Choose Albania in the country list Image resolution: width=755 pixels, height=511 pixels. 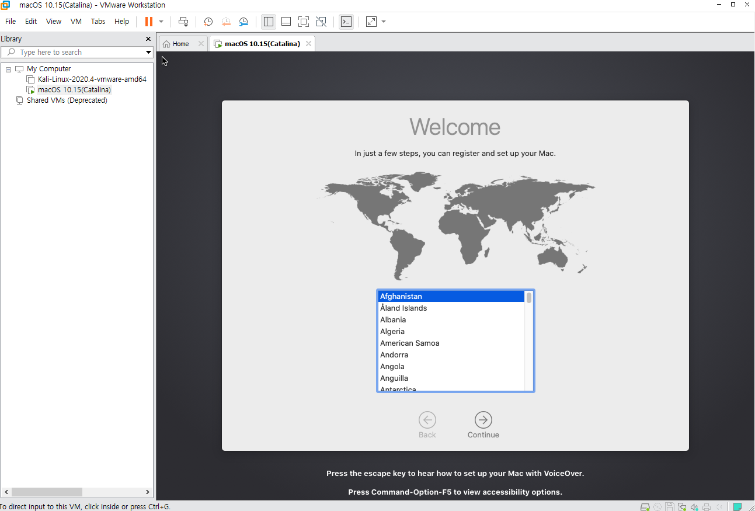451,320
